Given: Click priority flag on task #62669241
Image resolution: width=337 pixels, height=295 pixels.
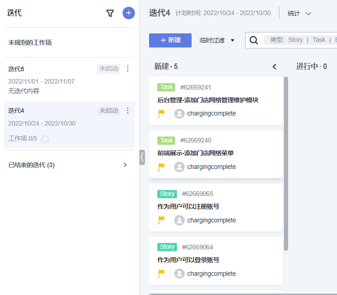Looking at the screenshot, I should coord(161,114).
